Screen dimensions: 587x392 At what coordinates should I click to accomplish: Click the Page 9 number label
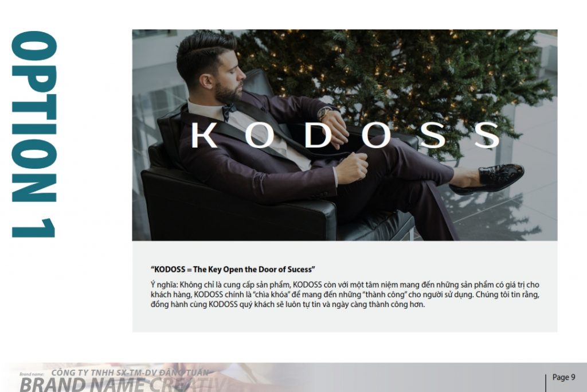(564, 378)
